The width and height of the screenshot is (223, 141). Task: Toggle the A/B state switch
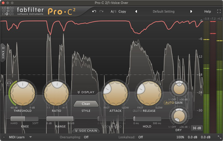tap(113, 11)
